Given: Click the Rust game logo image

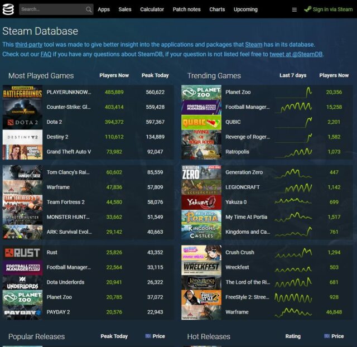Looking at the screenshot, I should click(x=22, y=253).
